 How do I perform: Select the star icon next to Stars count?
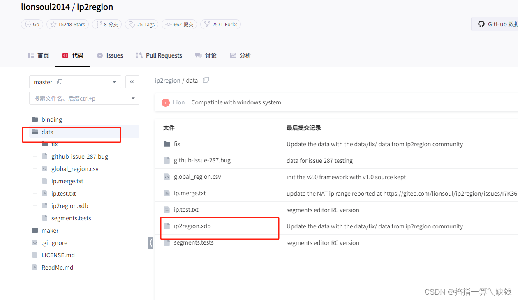[x=53, y=24]
